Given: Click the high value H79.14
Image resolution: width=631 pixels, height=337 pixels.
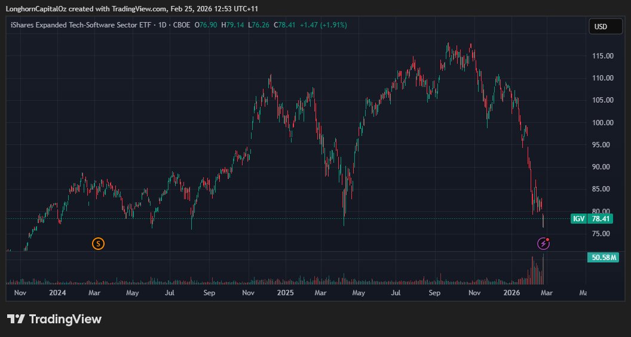Looking at the screenshot, I should [x=232, y=25].
